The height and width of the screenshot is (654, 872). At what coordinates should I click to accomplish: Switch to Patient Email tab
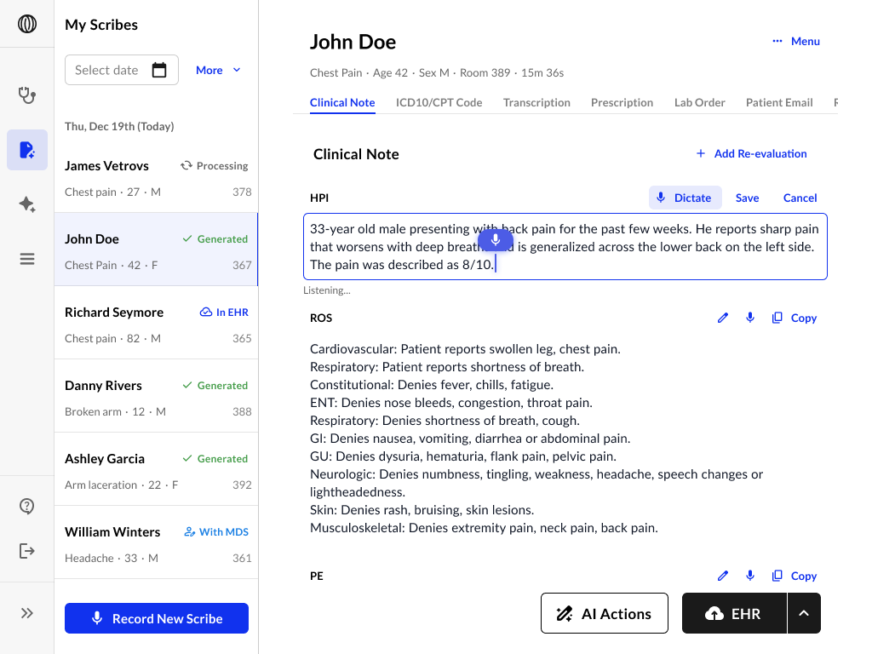[x=779, y=102]
